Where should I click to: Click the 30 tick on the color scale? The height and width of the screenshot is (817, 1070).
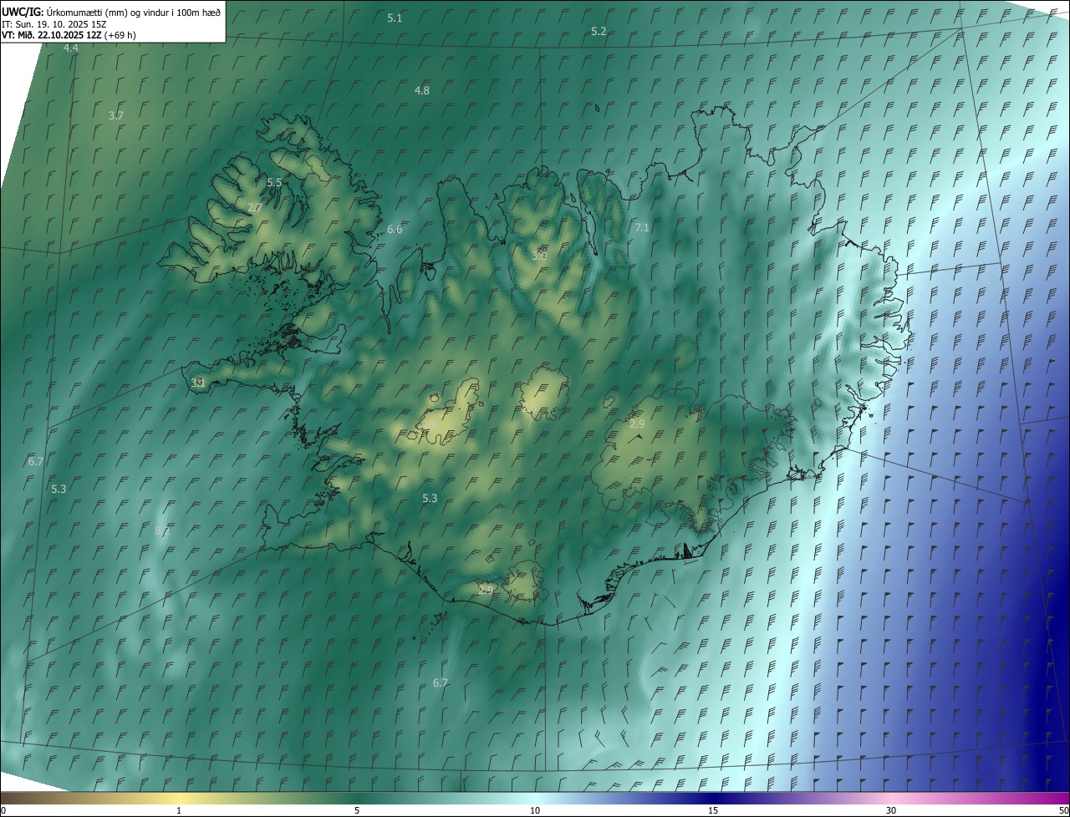coord(891,810)
